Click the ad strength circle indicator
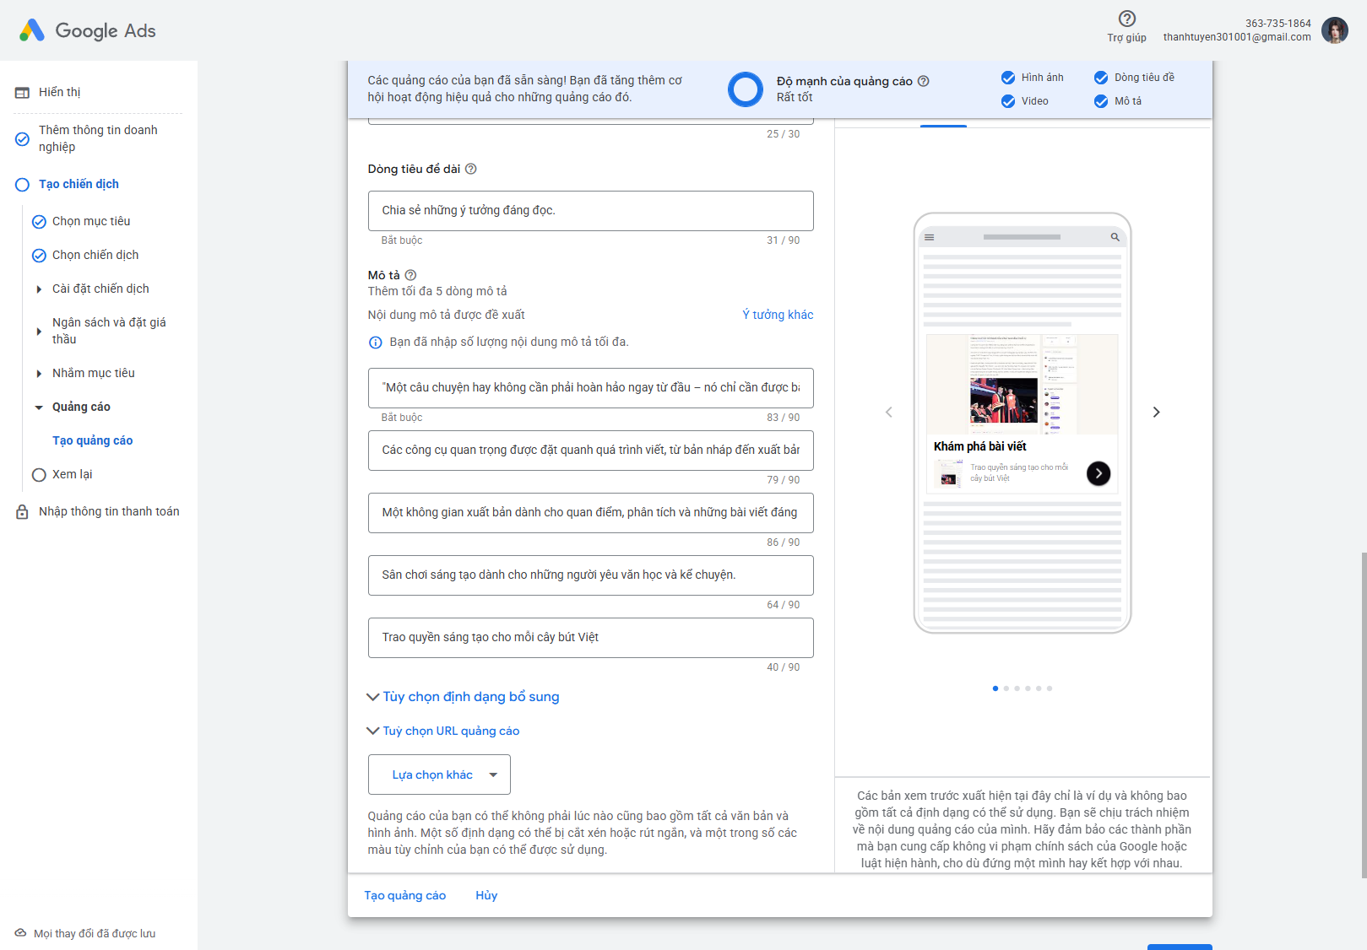 (746, 89)
